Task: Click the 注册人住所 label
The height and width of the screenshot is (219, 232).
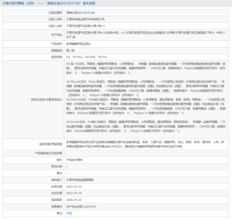Action: (55, 26)
